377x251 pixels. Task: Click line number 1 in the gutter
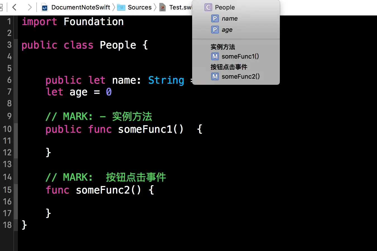(9, 21)
